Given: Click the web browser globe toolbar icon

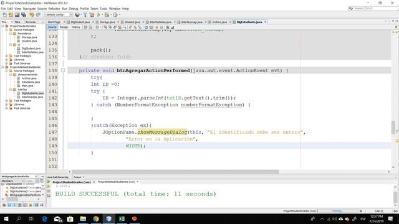Looking at the screenshot, I should [x=77, y=15].
